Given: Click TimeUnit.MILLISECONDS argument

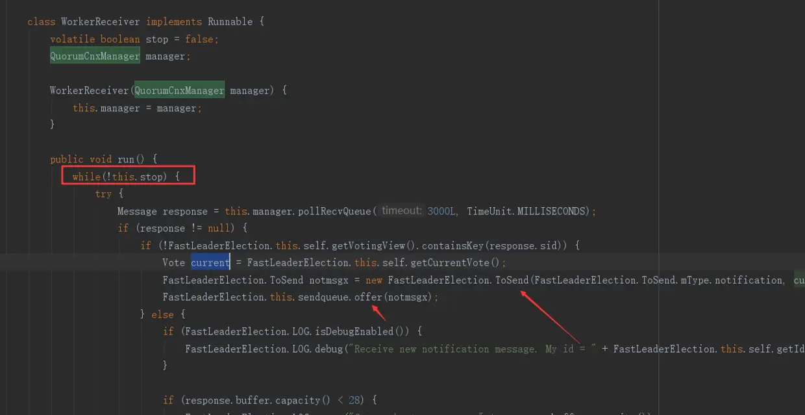Looking at the screenshot, I should pyautogui.click(x=528, y=211).
